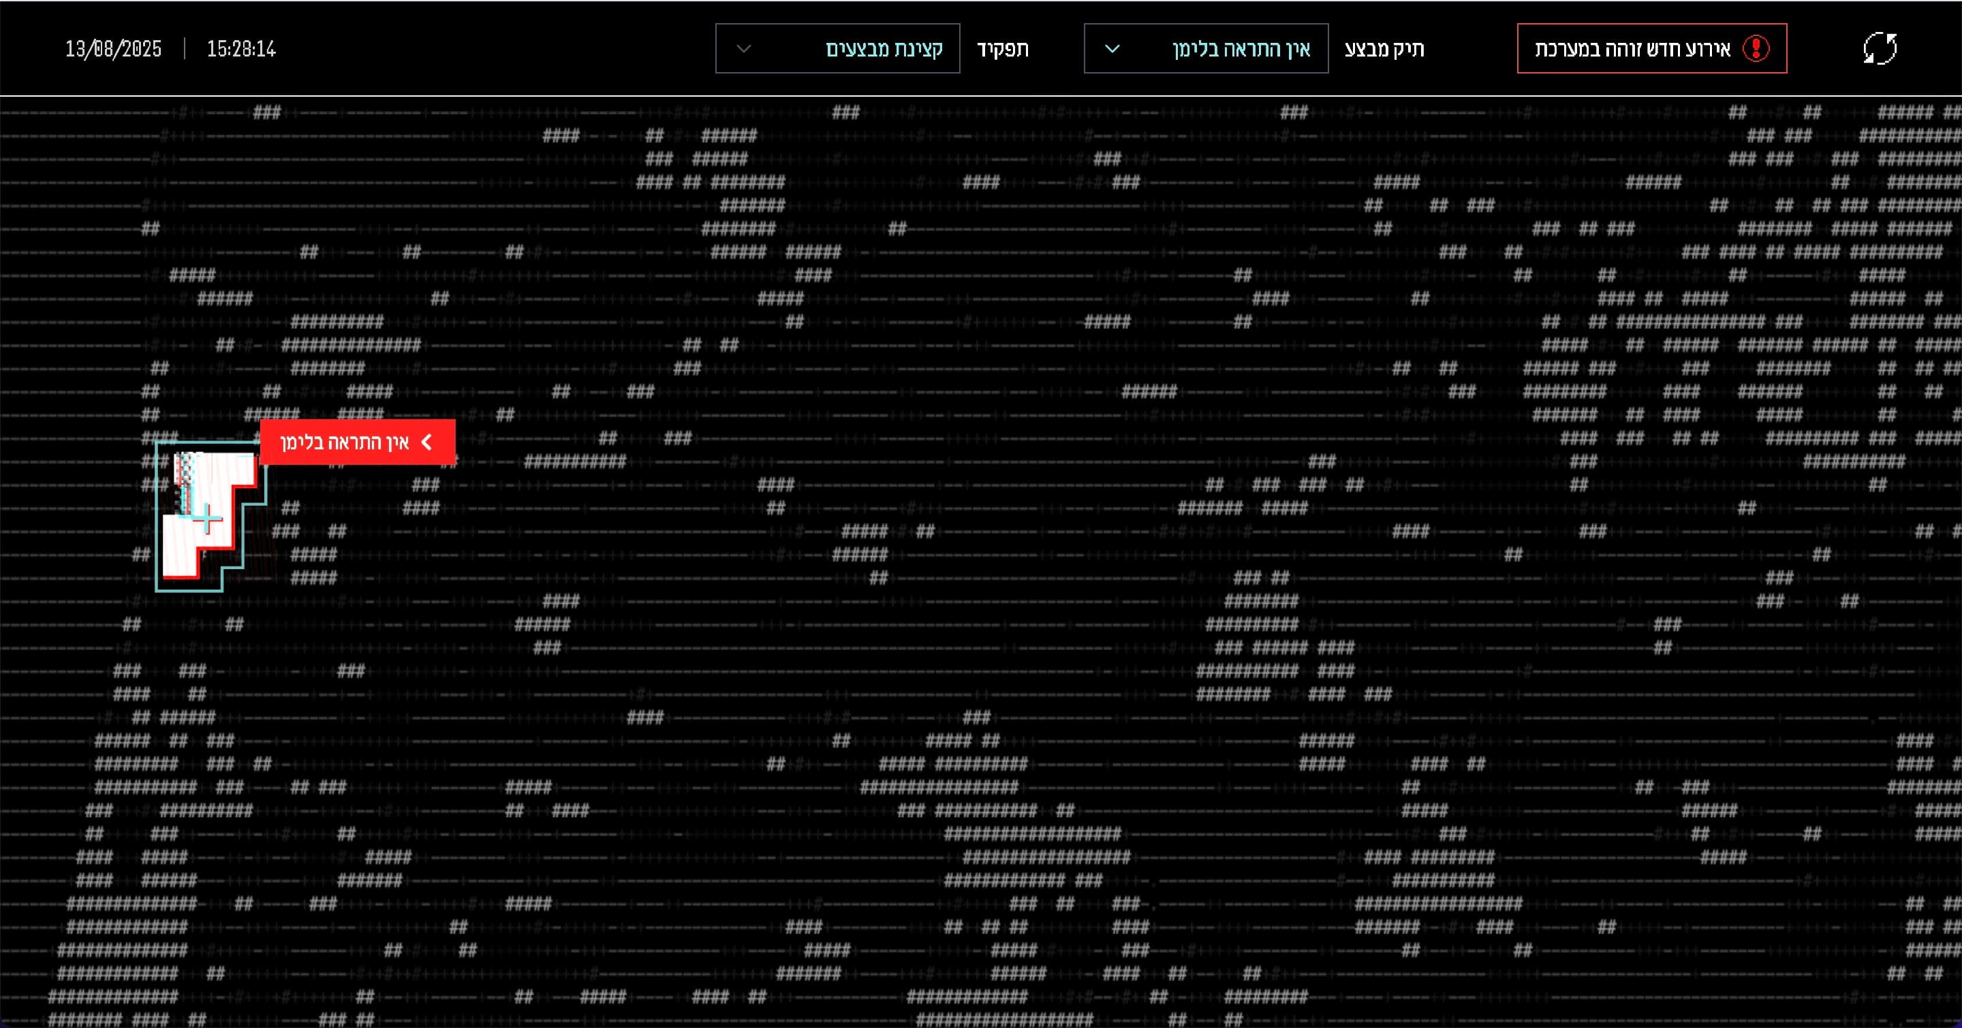The height and width of the screenshot is (1028, 1962).
Task: Expand the תיק מבצע dropdown arrow
Action: pos(1112,49)
